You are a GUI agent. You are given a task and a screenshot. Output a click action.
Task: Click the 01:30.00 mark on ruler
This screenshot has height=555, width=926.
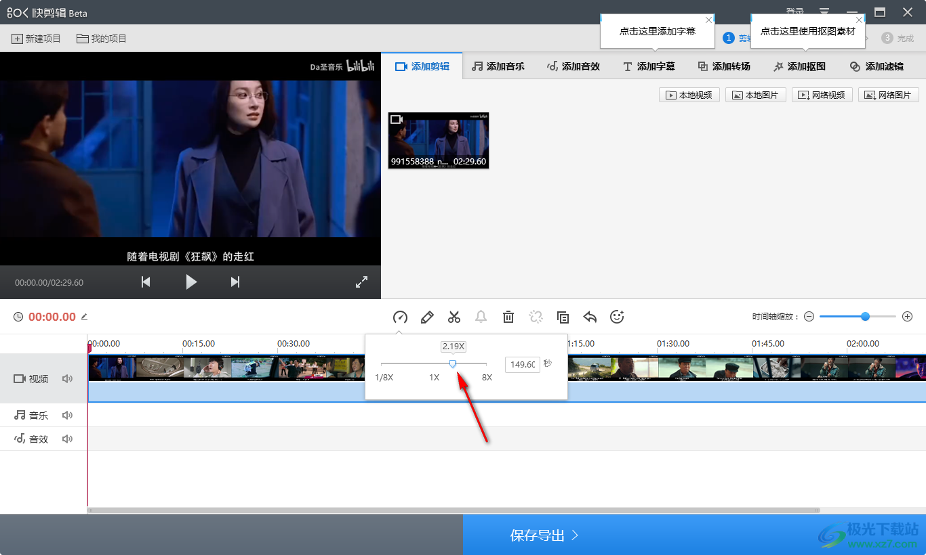click(672, 344)
